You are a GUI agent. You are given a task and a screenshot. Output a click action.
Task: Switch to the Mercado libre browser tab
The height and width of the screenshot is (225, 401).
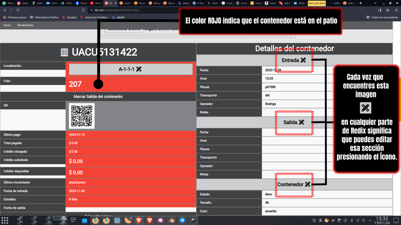coord(317,3)
